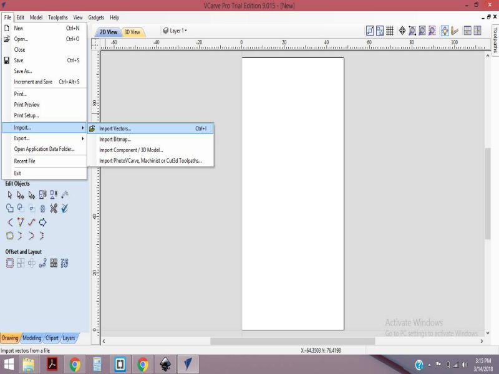
Task: Click the Create Fillets angle icon
Action: coord(10,222)
